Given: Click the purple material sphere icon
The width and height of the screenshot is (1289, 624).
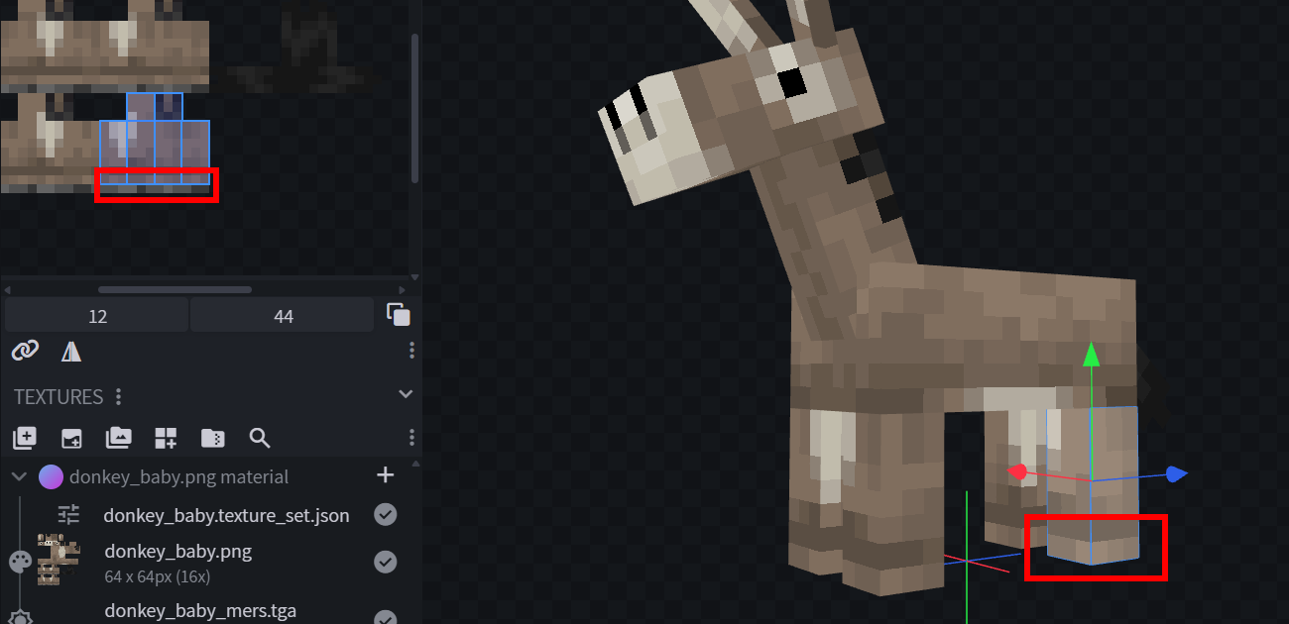Looking at the screenshot, I should (51, 476).
